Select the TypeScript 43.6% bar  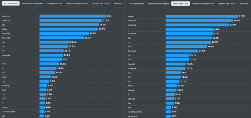62,38
